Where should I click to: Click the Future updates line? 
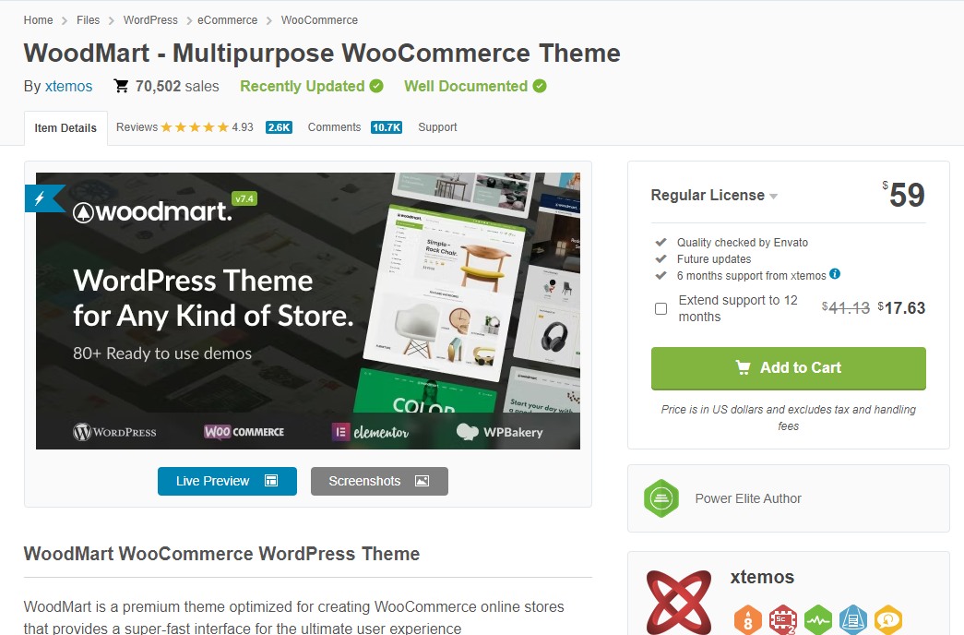pos(714,259)
